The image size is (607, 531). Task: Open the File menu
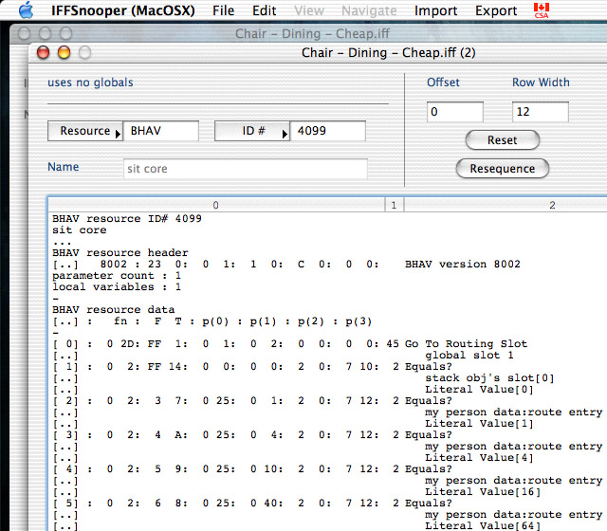point(223,10)
